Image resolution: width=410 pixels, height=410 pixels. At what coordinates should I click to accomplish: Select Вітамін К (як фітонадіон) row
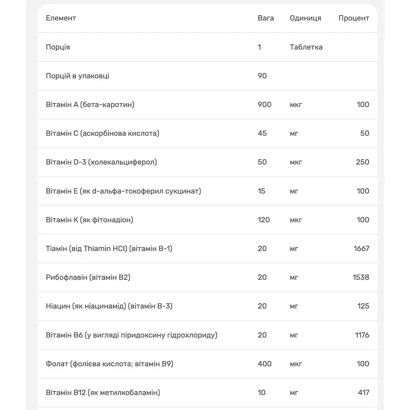click(x=207, y=220)
